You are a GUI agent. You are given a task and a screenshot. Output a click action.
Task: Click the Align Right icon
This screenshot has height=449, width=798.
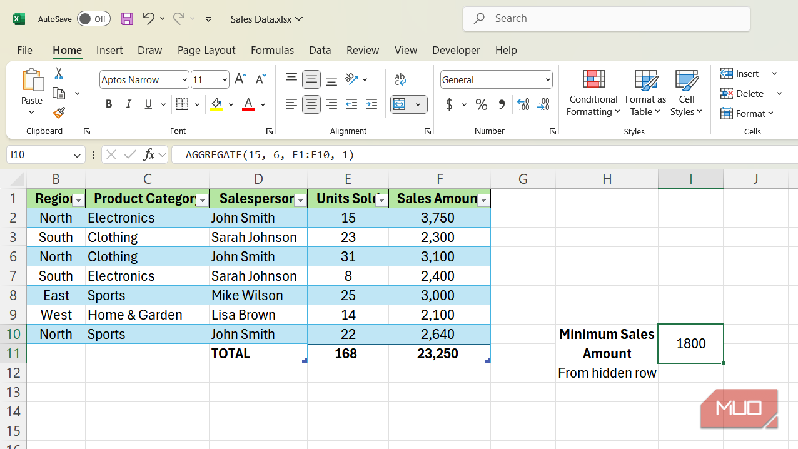coord(331,104)
